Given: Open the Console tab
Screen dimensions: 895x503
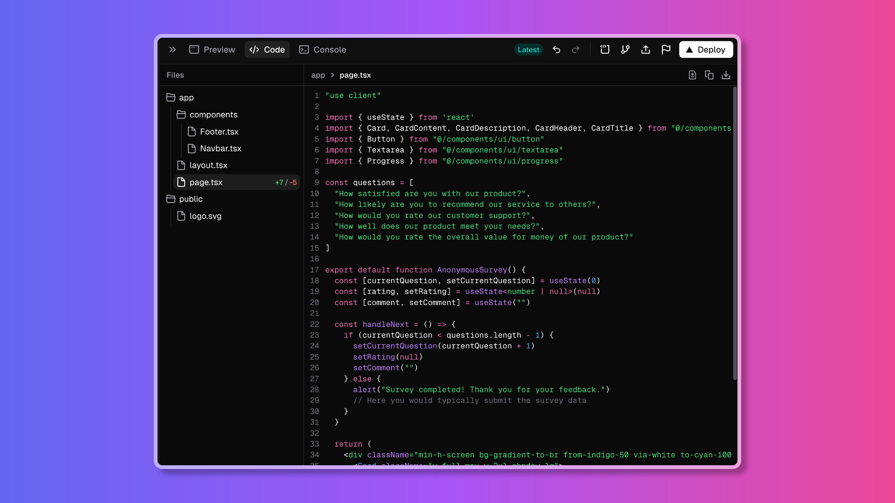Looking at the screenshot, I should tap(323, 49).
